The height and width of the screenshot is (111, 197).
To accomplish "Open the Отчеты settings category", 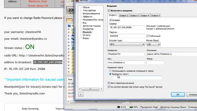I will pyautogui.click(x=86, y=35).
